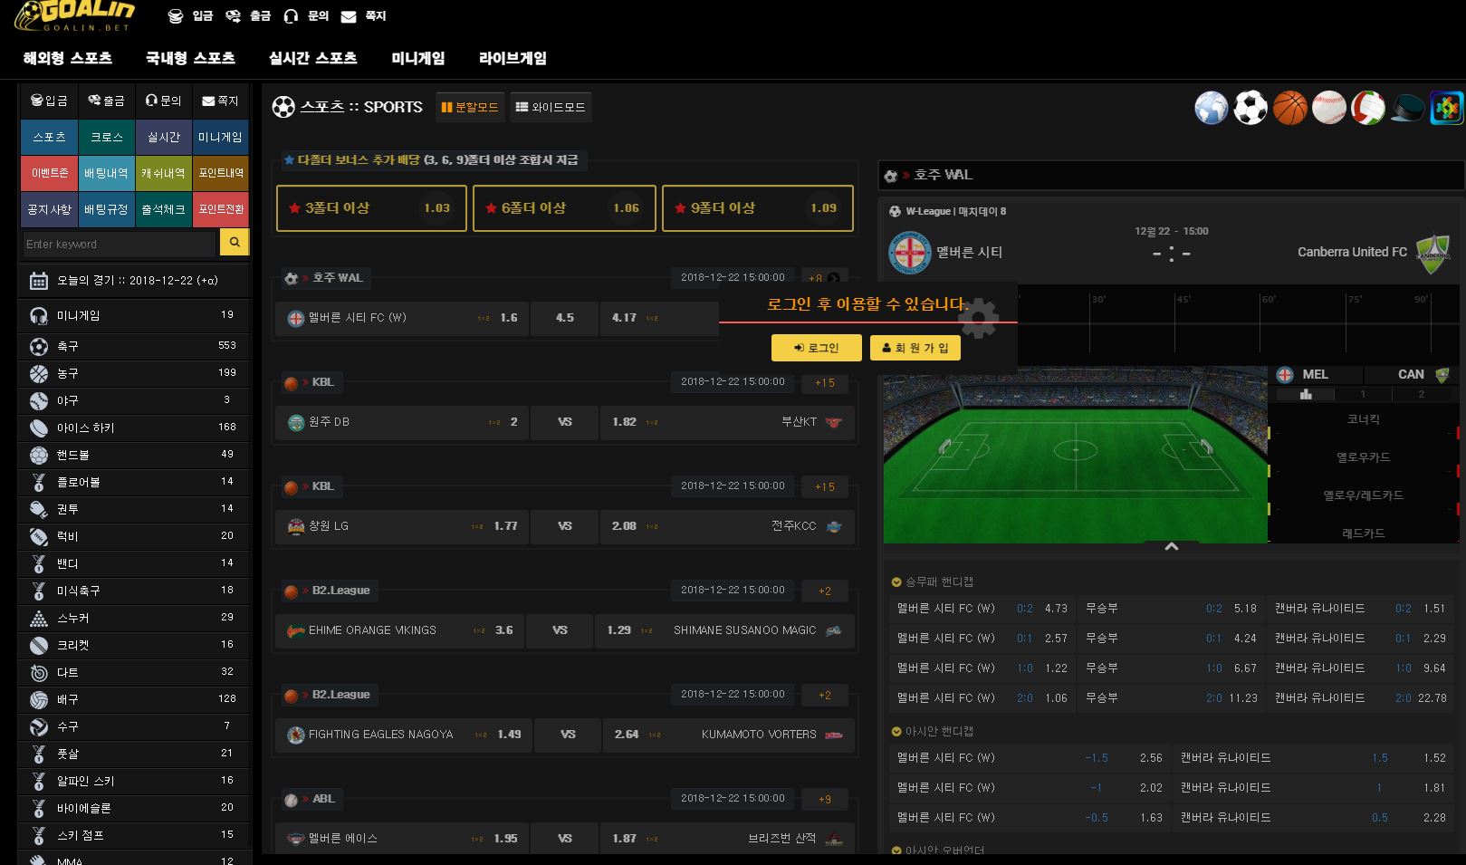
Task: Open 해외형 스포츠 menu
Action: pos(68,58)
